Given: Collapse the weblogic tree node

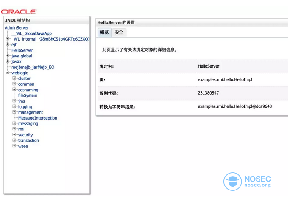Looking at the screenshot, I should click(x=8, y=73).
